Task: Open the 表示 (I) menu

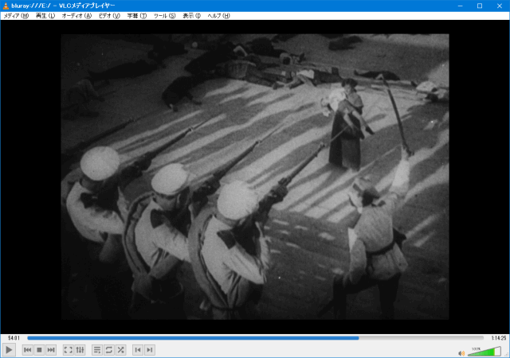Action: point(191,16)
